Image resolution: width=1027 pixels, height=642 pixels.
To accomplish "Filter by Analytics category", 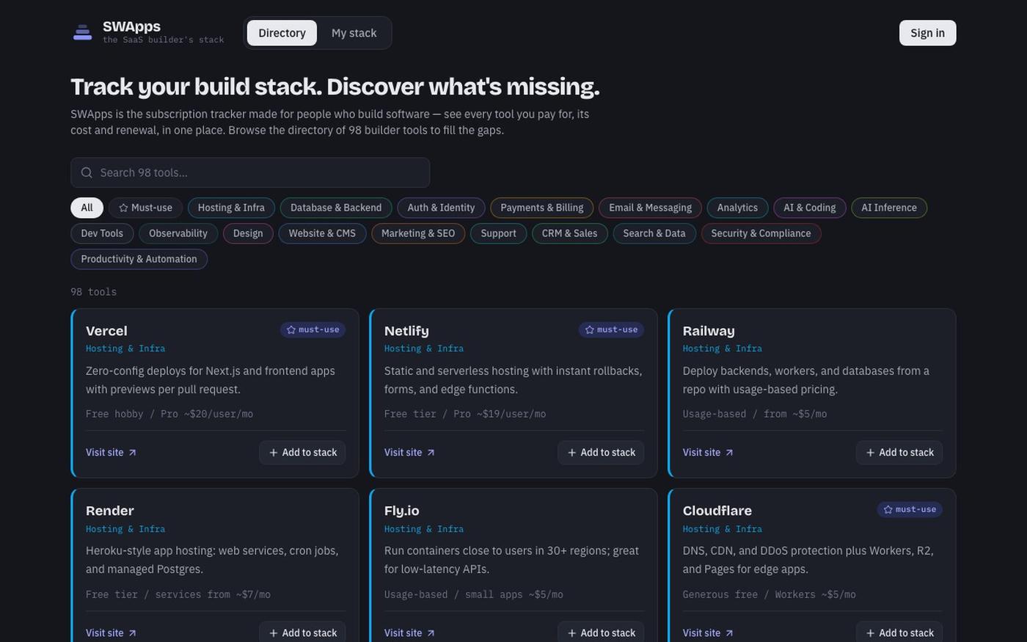I will pos(737,208).
